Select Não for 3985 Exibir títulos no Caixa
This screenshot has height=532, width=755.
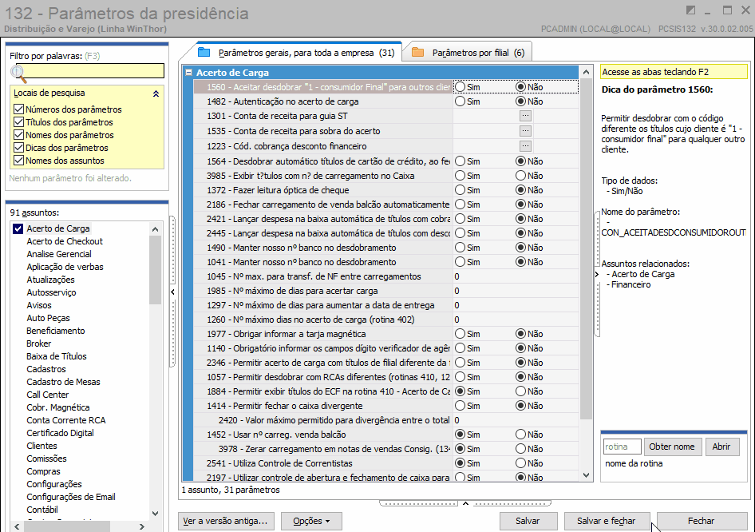pyautogui.click(x=520, y=176)
